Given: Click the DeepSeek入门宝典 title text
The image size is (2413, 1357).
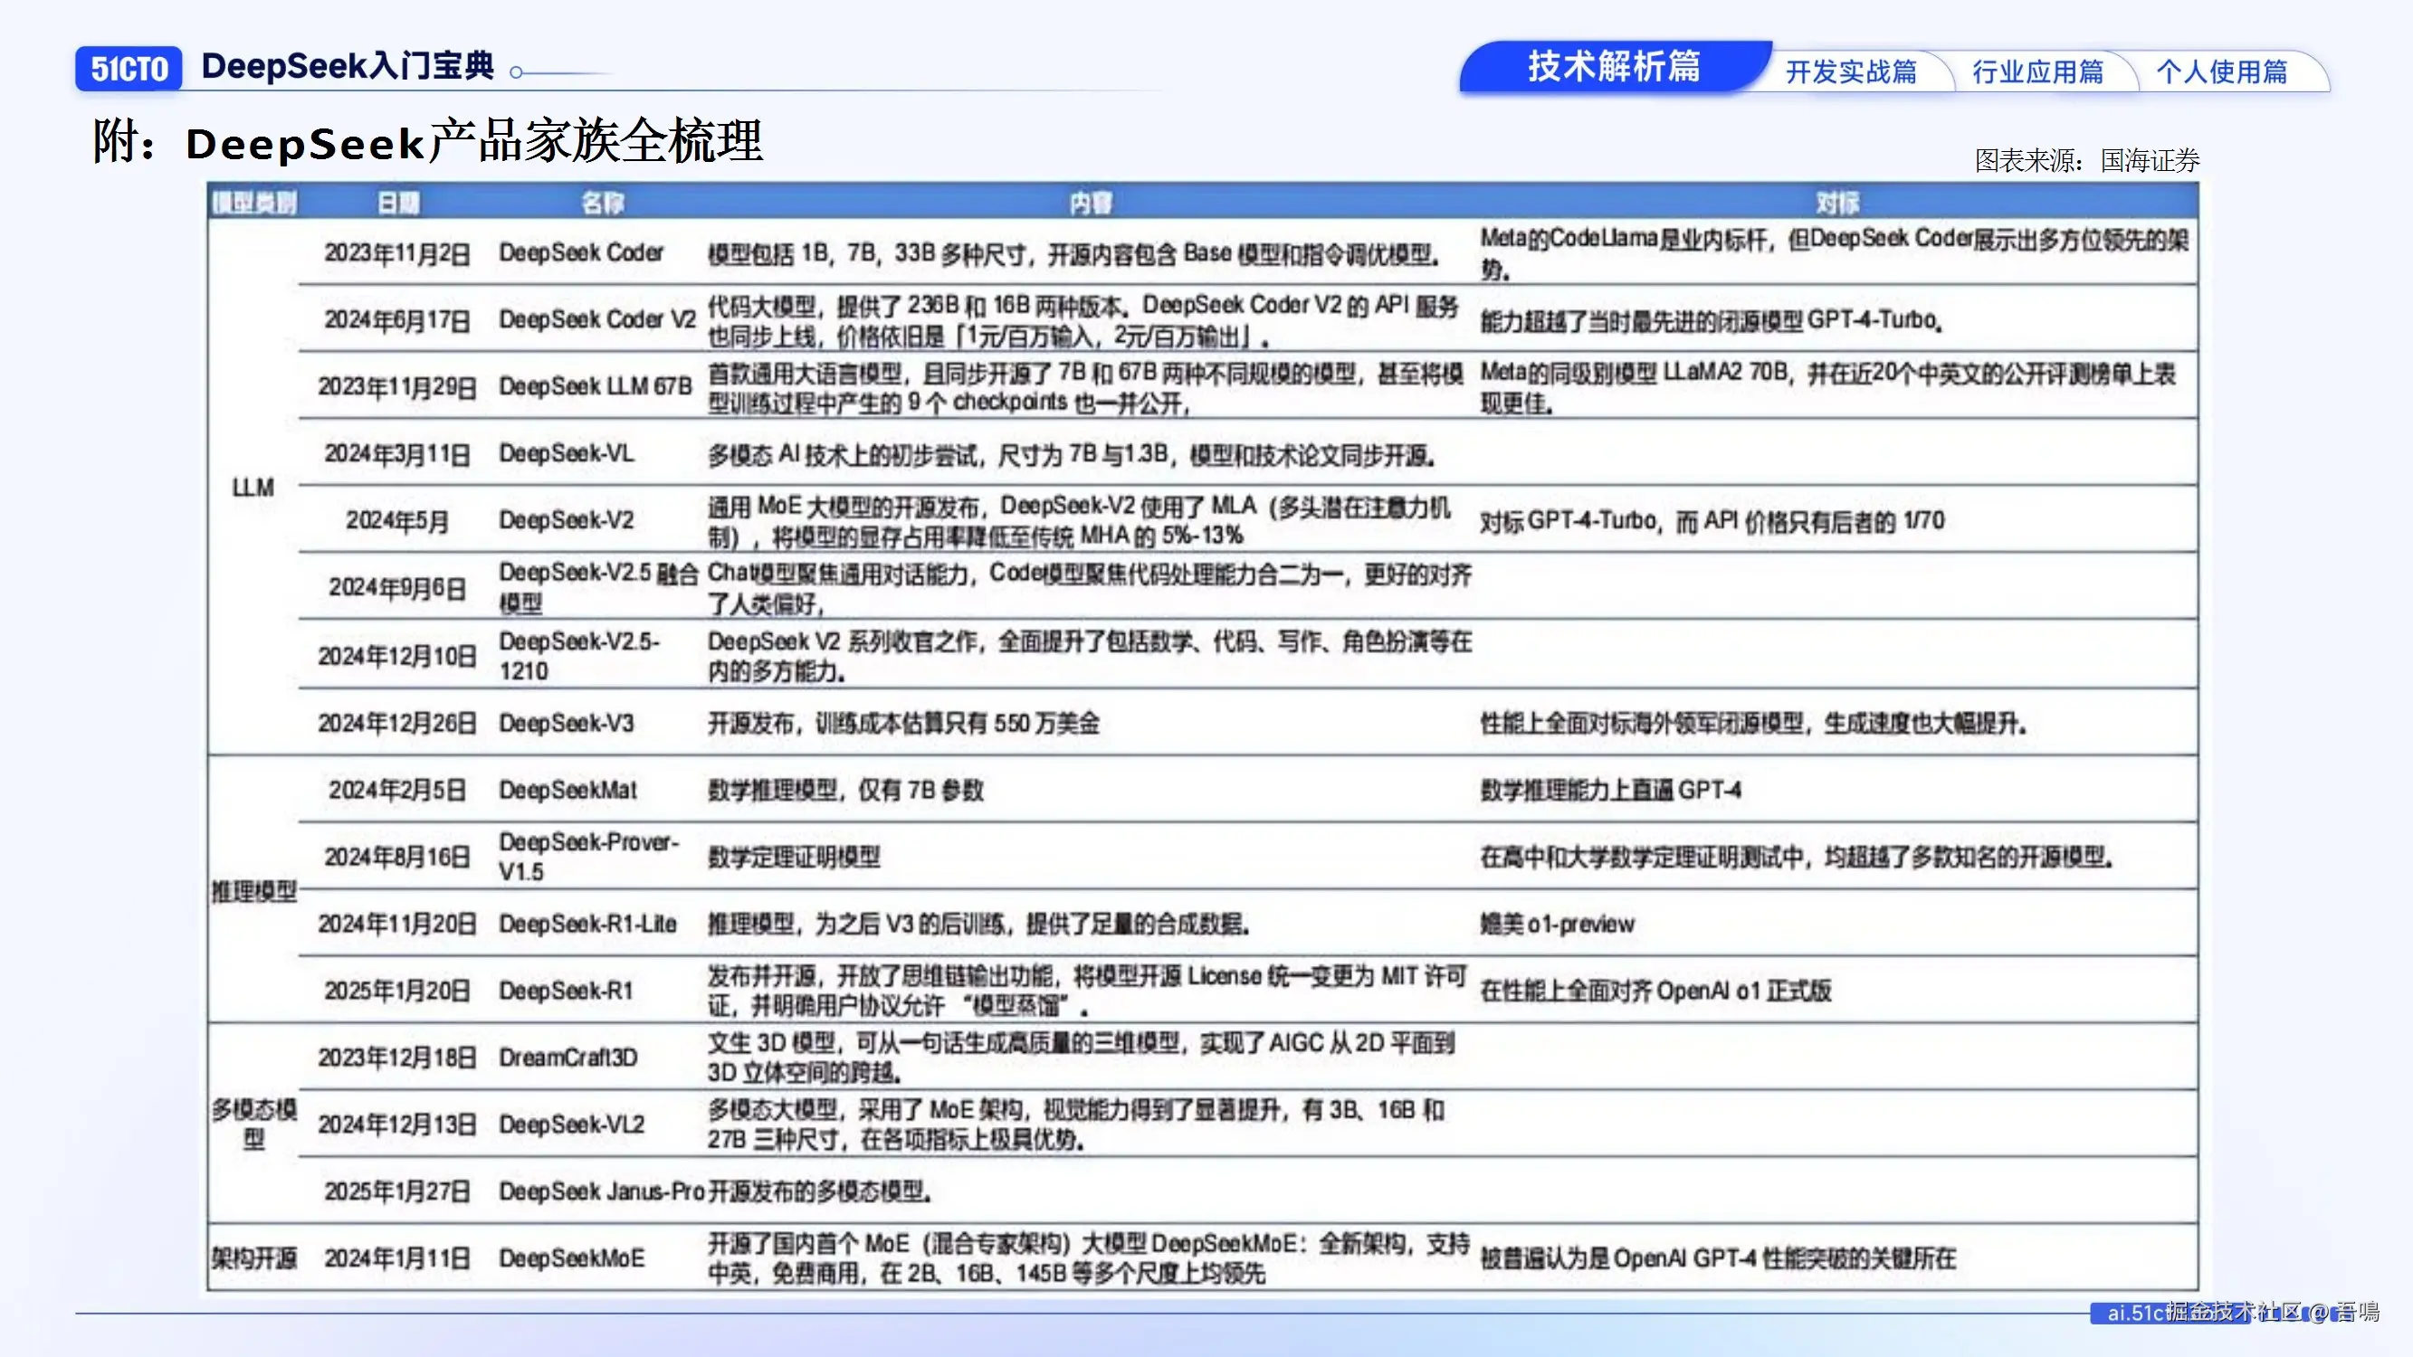Looking at the screenshot, I should pos(348,66).
